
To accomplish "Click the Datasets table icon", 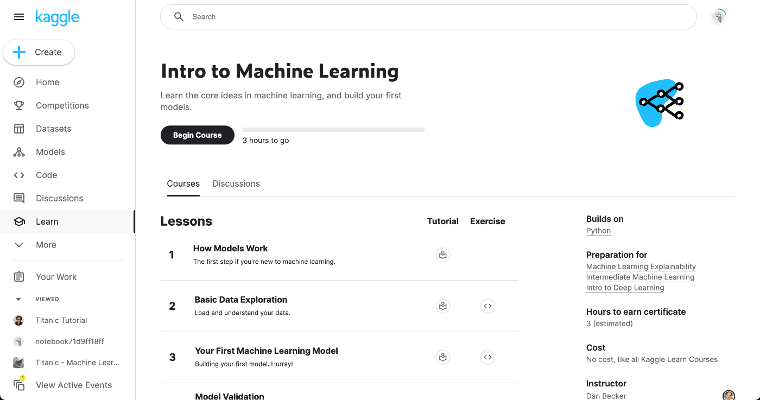I will [19, 129].
